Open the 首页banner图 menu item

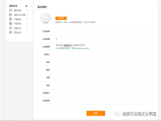19,15
